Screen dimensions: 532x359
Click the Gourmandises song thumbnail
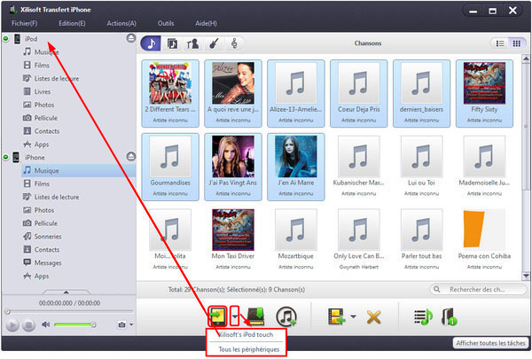(x=170, y=167)
